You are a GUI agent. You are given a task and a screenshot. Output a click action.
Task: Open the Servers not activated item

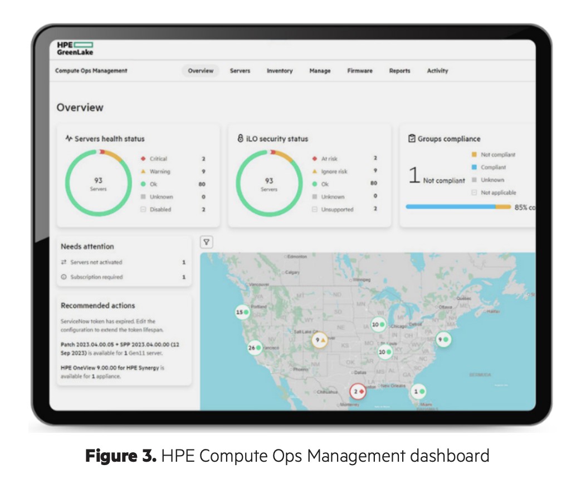[x=96, y=262]
